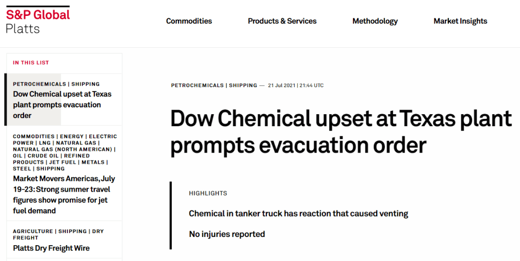
Task: Click PETROCHEMICALS category tag above the headline
Action: (x=197, y=85)
